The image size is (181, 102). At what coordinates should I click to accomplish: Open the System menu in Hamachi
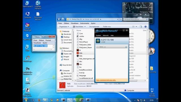coord(98,35)
